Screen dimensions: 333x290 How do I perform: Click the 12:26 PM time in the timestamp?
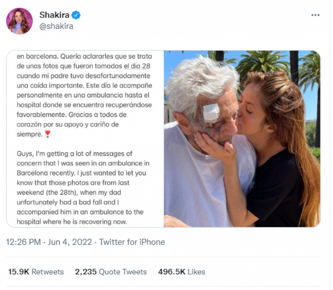23,242
